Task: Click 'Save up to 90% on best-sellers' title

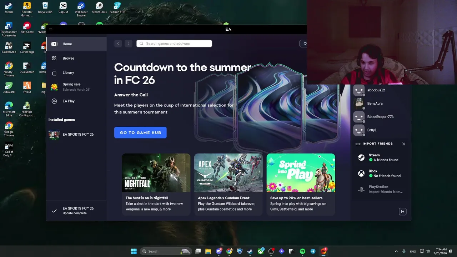Action: 296,198
